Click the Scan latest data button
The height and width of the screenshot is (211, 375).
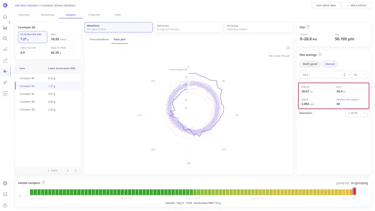click(x=326, y=5)
